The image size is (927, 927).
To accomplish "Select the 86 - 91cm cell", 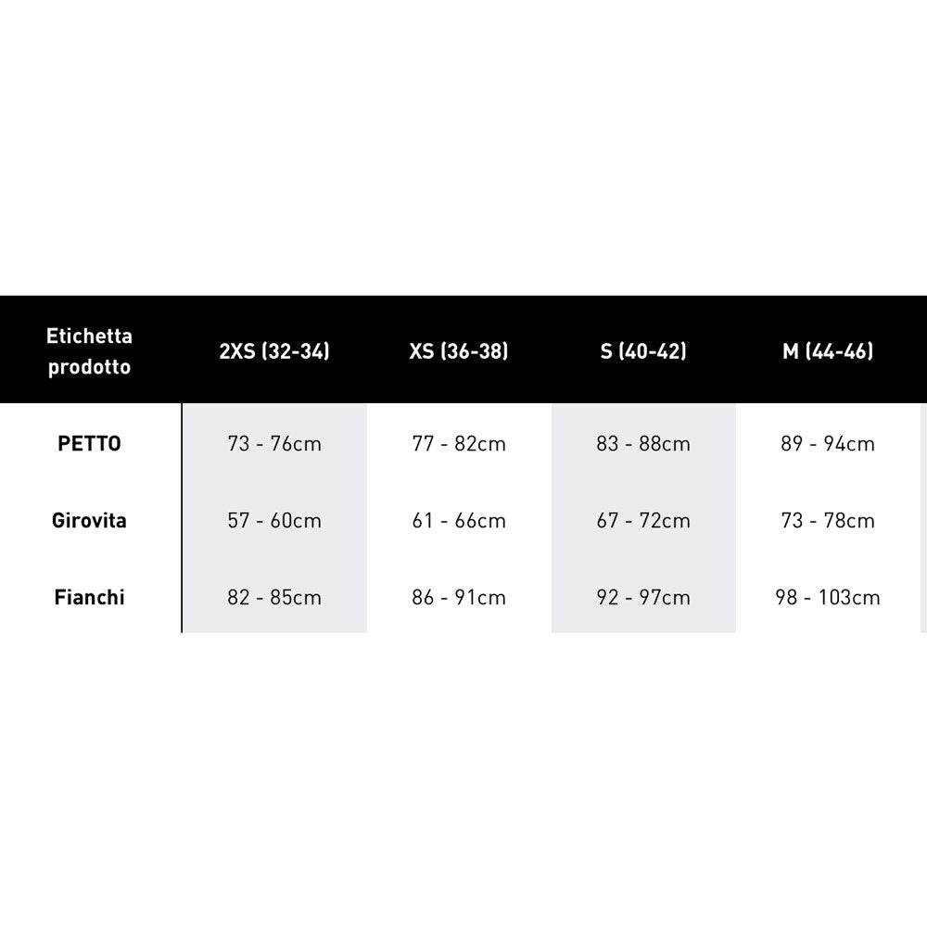I will (459, 597).
